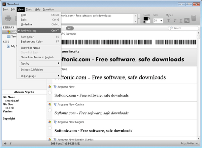Screen dimensions: 202x148
Task: Click the plus icon in status bar
Action: pos(5,144)
